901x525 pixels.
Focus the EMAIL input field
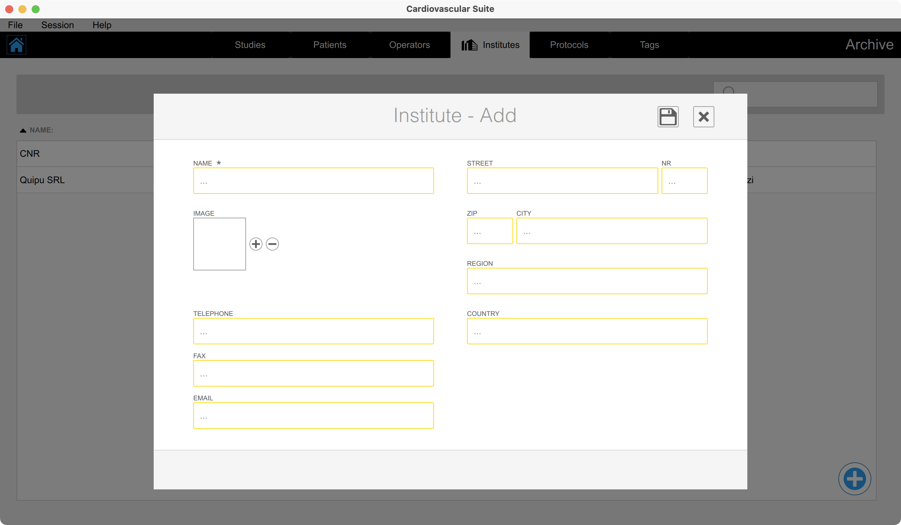pyautogui.click(x=313, y=415)
